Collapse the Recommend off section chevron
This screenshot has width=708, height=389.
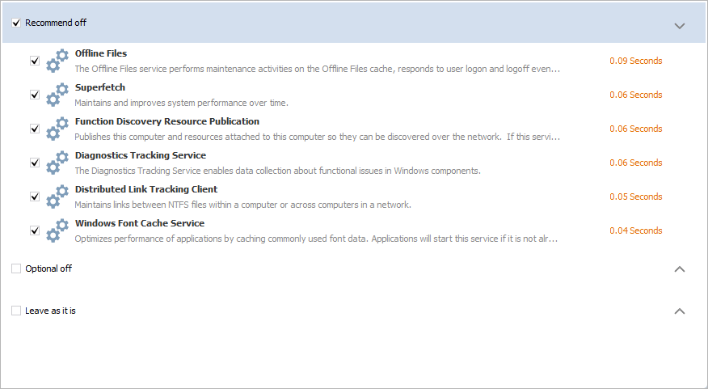point(680,26)
